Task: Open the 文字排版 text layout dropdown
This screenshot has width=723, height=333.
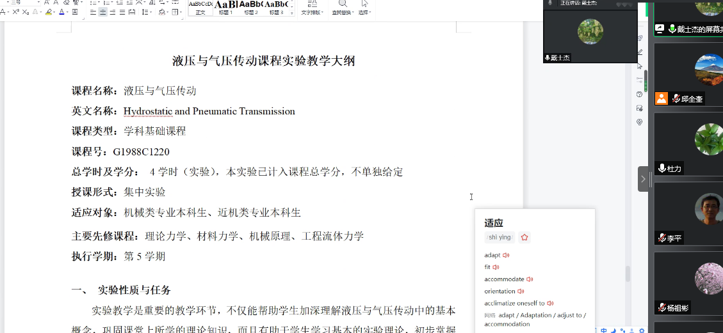Action: point(312,8)
